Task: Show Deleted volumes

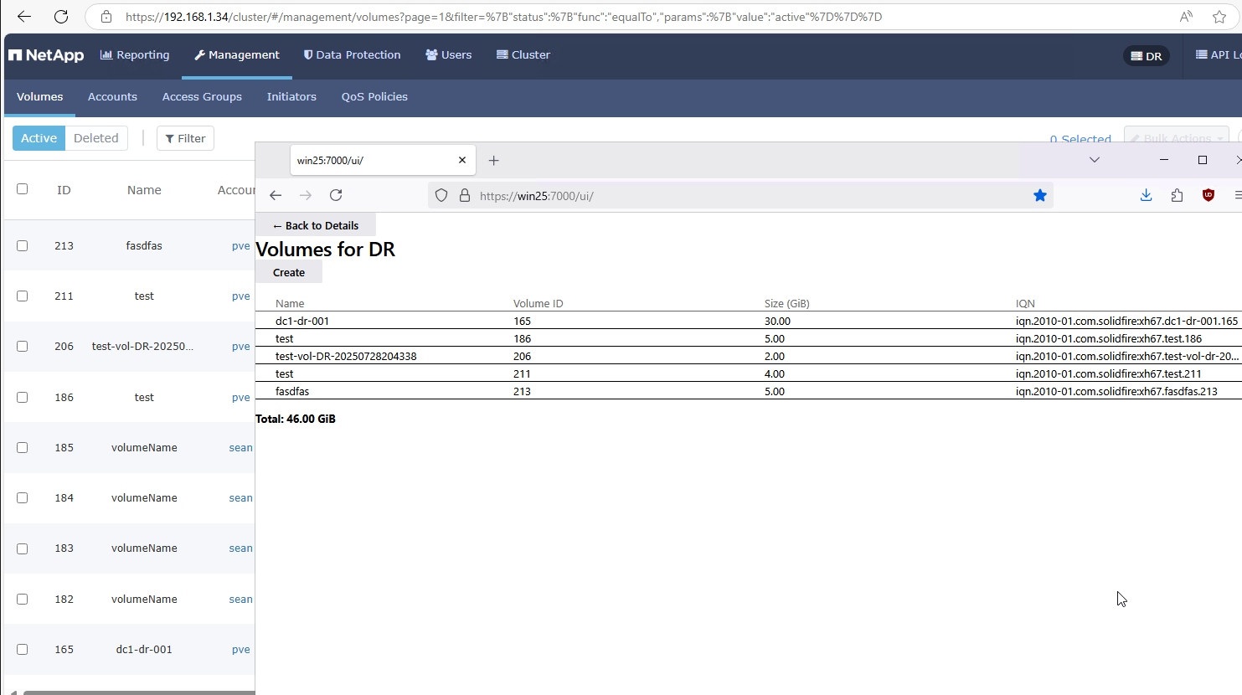Action: click(x=96, y=138)
